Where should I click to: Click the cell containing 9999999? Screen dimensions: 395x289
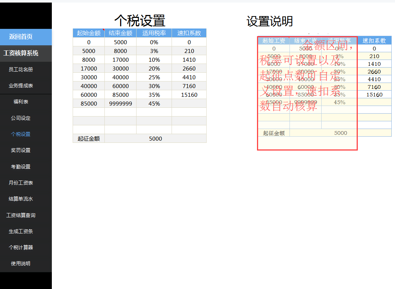pyautogui.click(x=120, y=103)
